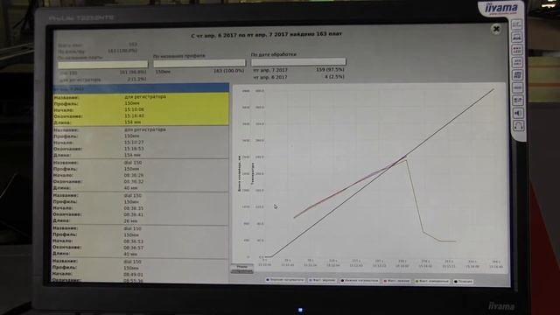Select the 'для регистратора' record started at 15:10:27
This screenshot has width=560, height=315.
pos(141,142)
